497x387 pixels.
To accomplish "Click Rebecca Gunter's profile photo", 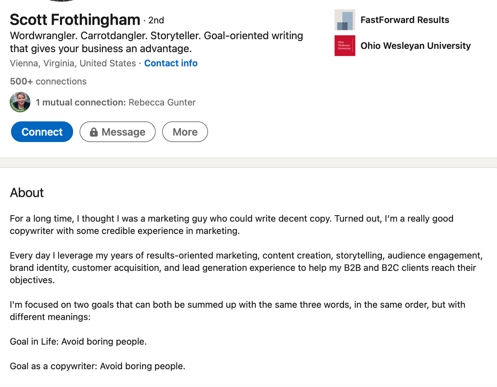I will pyautogui.click(x=20, y=102).
